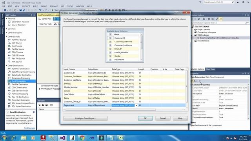Collapse the Other Sources group

click(x=7, y=36)
